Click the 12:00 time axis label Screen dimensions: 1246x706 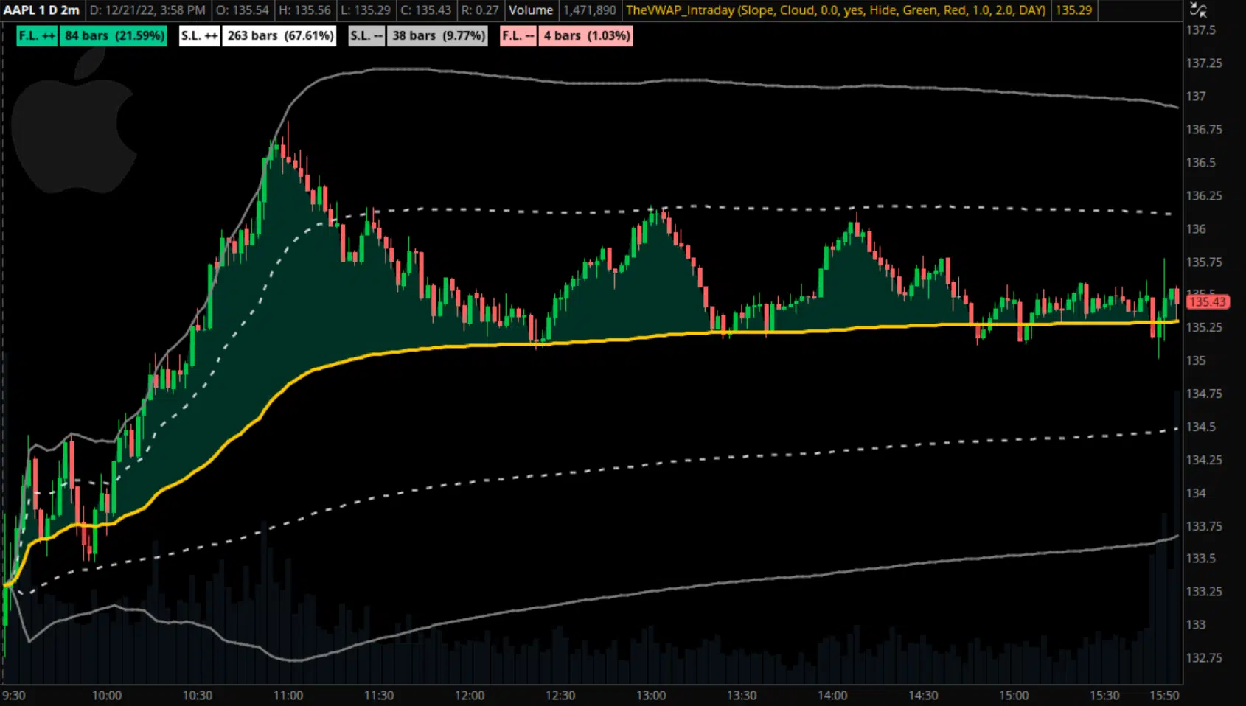[x=470, y=695]
